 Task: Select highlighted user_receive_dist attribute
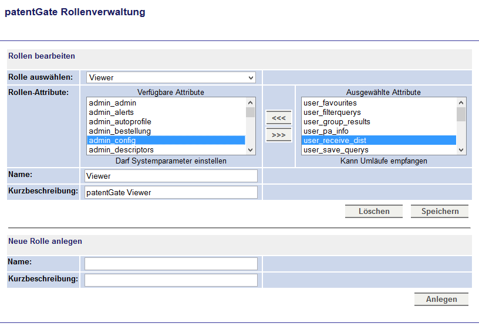[x=379, y=140]
